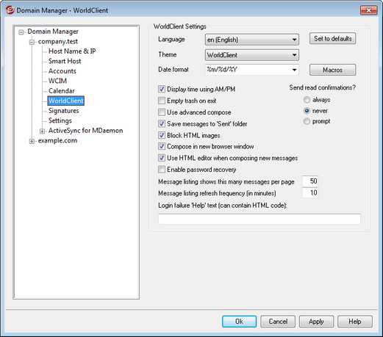Enable password recovery checkbox
The width and height of the screenshot is (383, 337).
(162, 170)
